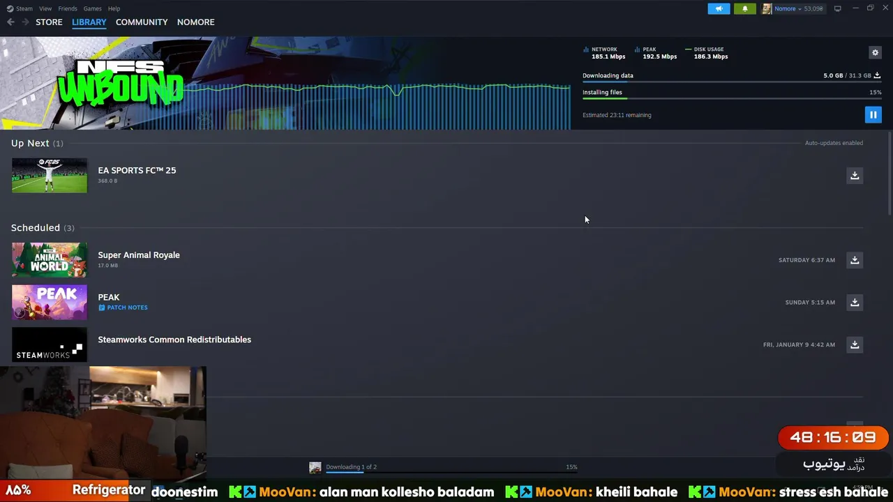
Task: Download Steamworks Common Redistributables now
Action: coord(855,344)
